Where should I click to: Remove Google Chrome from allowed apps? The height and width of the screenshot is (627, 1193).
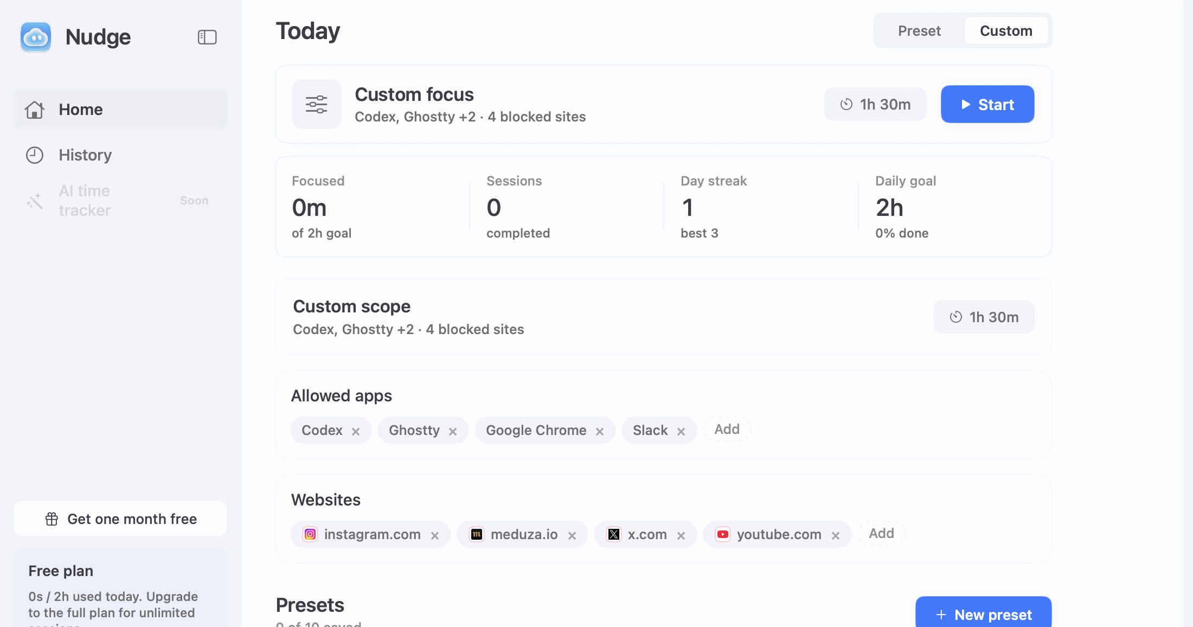click(600, 431)
